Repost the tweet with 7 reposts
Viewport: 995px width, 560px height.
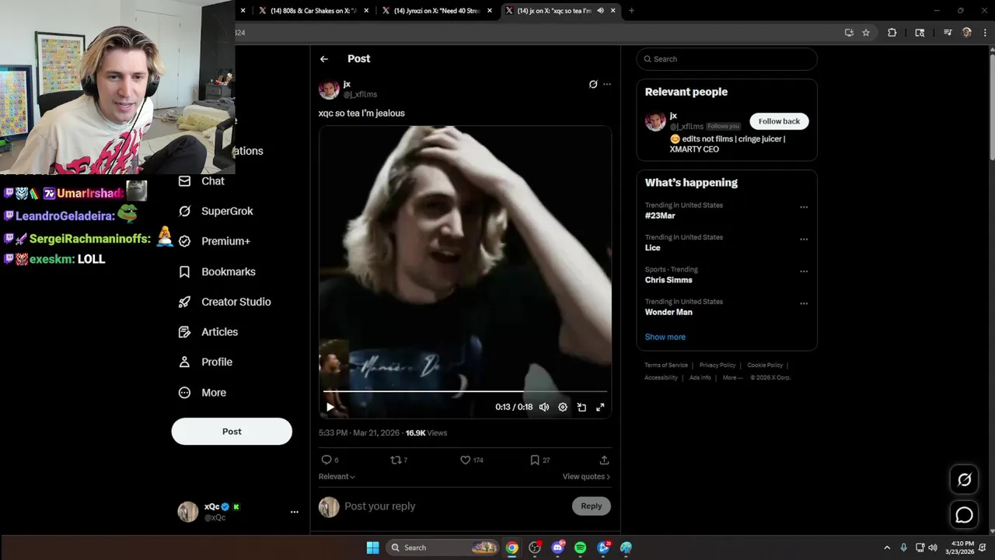(x=399, y=460)
